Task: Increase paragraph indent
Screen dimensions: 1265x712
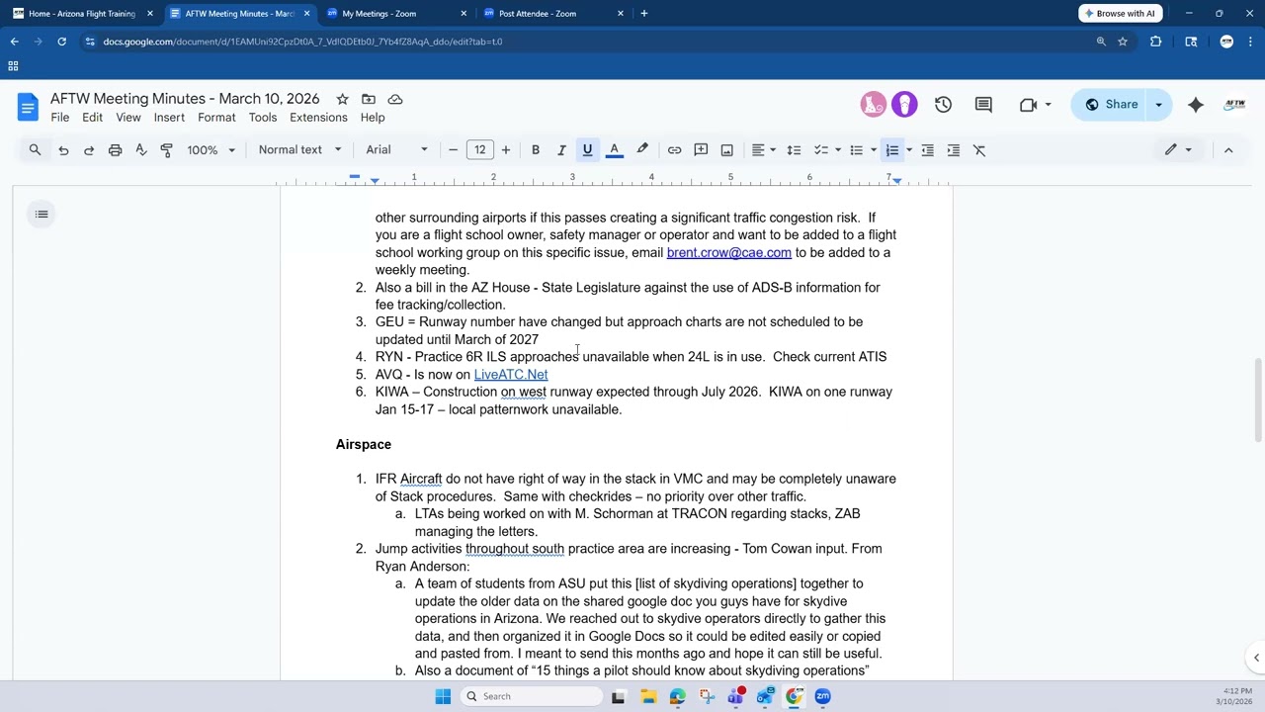Action: click(x=954, y=150)
